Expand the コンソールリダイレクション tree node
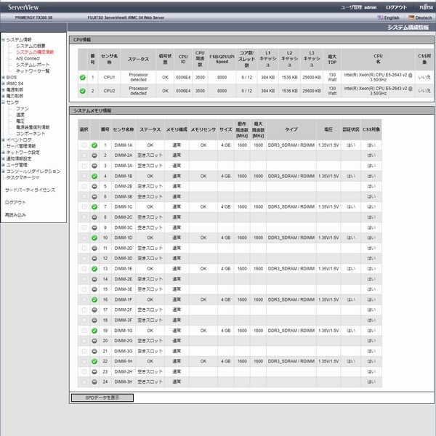436x436 pixels. pyautogui.click(x=4, y=171)
